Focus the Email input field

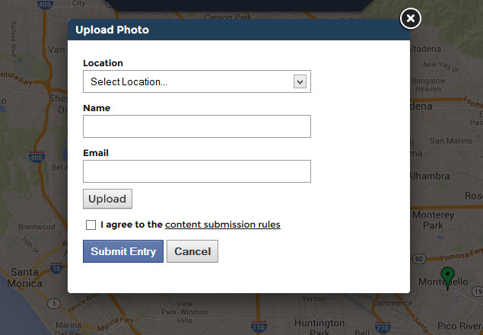coord(197,171)
